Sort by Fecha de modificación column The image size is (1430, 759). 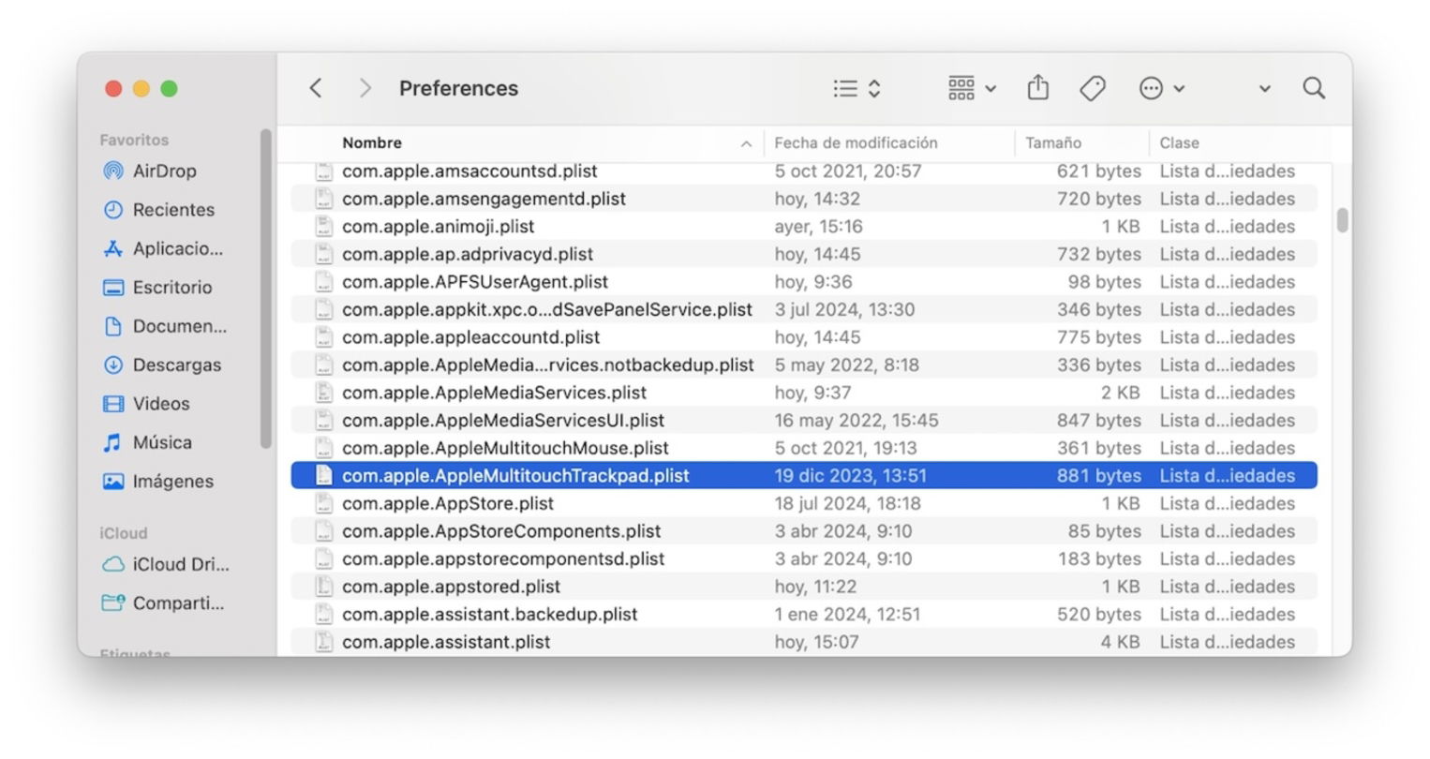(x=856, y=142)
